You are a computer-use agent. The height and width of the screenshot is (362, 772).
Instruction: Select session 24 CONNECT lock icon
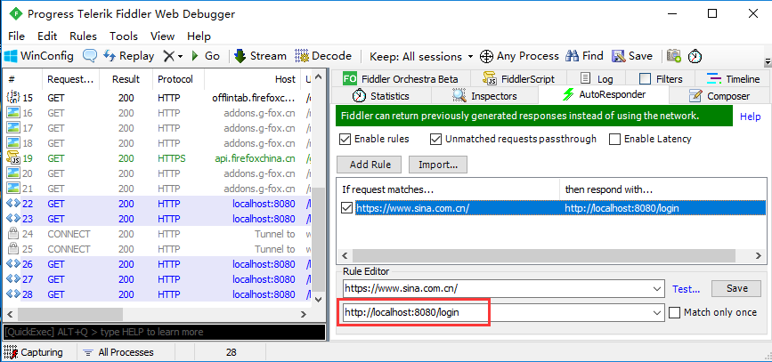click(x=13, y=234)
